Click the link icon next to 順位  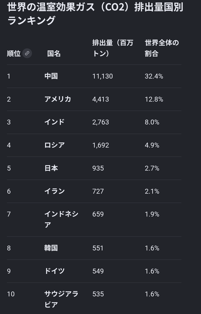coord(27,53)
